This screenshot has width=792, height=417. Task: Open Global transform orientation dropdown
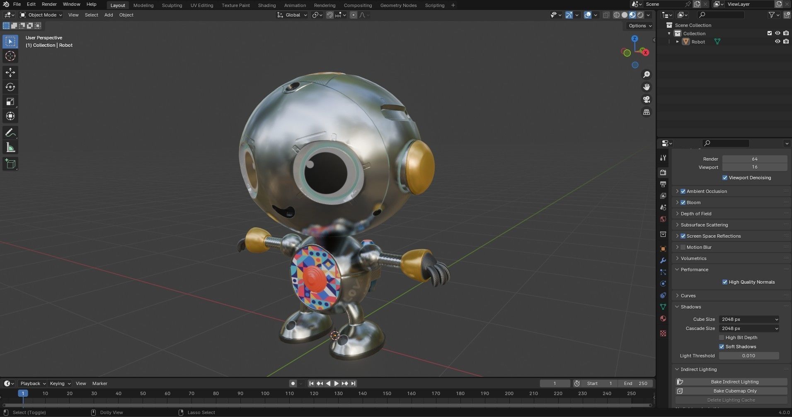[x=292, y=15]
